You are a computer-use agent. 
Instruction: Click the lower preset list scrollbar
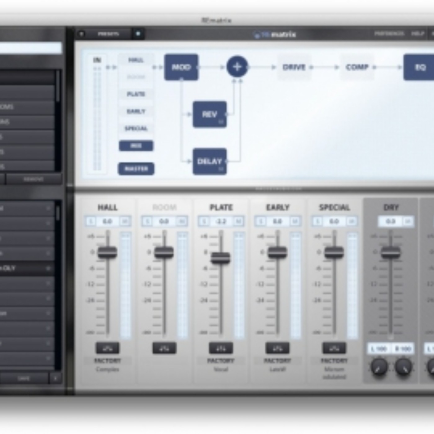tap(58, 213)
